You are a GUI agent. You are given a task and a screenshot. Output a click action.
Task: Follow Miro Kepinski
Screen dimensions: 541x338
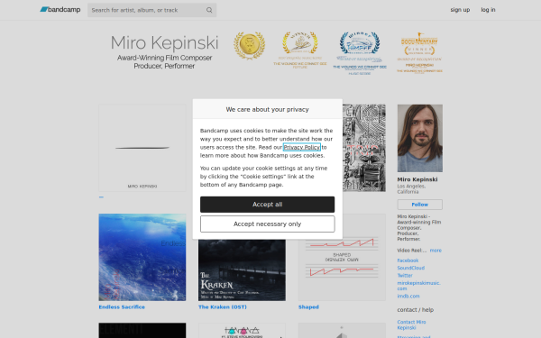pyautogui.click(x=420, y=205)
